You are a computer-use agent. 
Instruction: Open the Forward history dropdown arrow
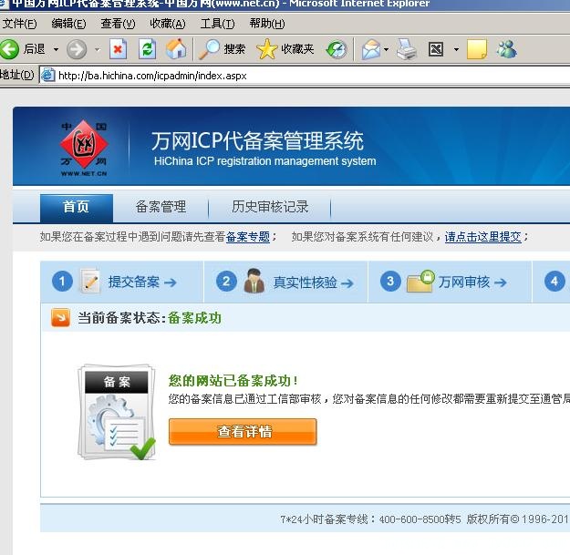(x=97, y=49)
